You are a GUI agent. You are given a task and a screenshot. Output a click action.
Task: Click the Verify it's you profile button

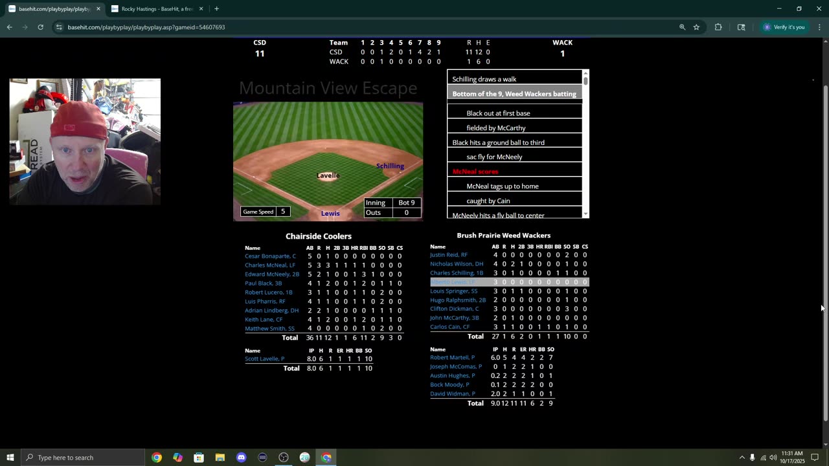(x=784, y=27)
